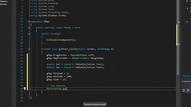The width and height of the screenshot is (191, 107).
Task: Click 'using System.Text;' line
Action: pos(42,9)
